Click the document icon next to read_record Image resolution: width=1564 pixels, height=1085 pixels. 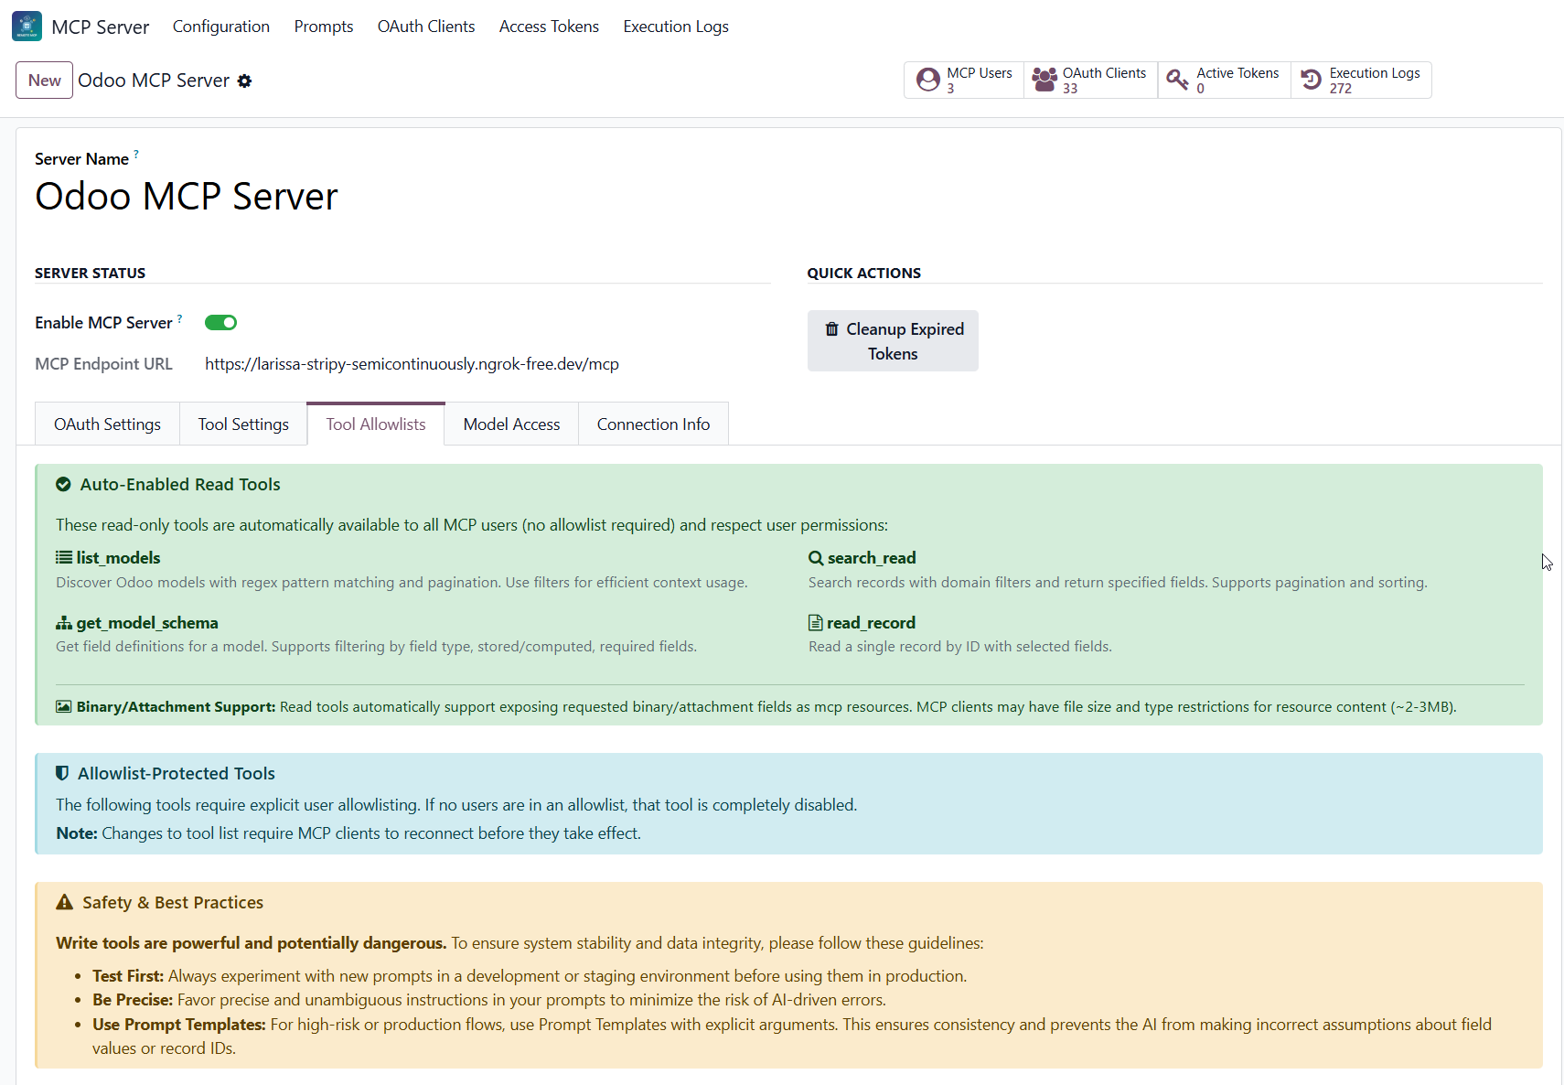tap(816, 623)
